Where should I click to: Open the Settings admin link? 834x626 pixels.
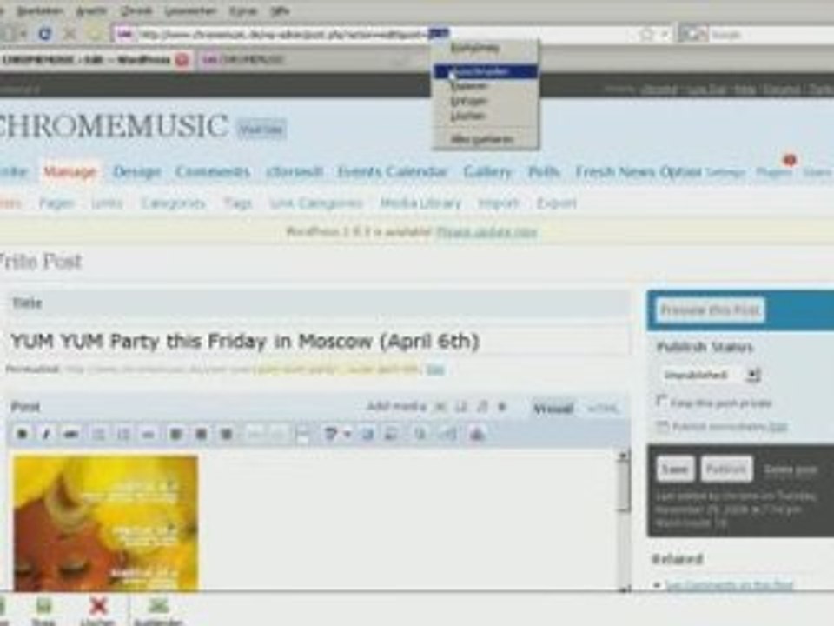pyautogui.click(x=725, y=172)
